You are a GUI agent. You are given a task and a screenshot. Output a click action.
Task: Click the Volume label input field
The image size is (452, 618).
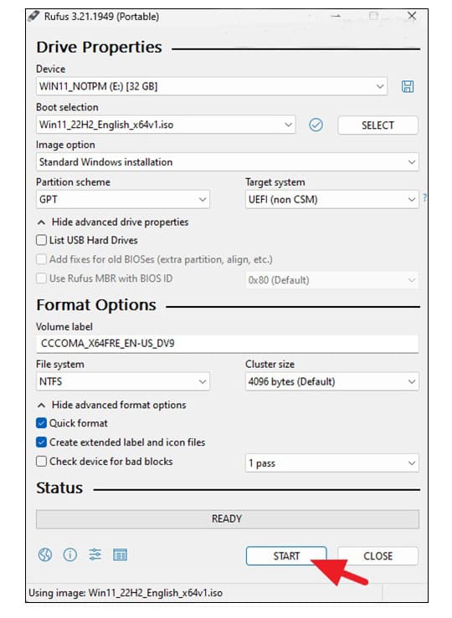227,344
